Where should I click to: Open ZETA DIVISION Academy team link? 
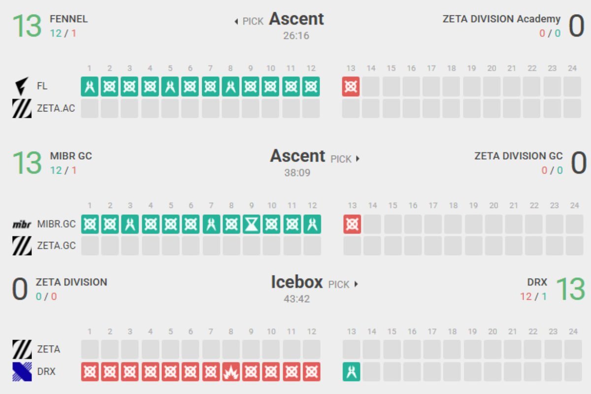[x=501, y=19]
